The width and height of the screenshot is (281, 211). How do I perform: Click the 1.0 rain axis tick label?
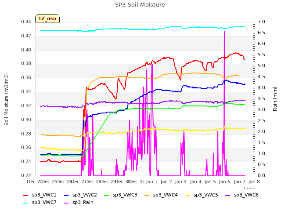click(x=261, y=154)
